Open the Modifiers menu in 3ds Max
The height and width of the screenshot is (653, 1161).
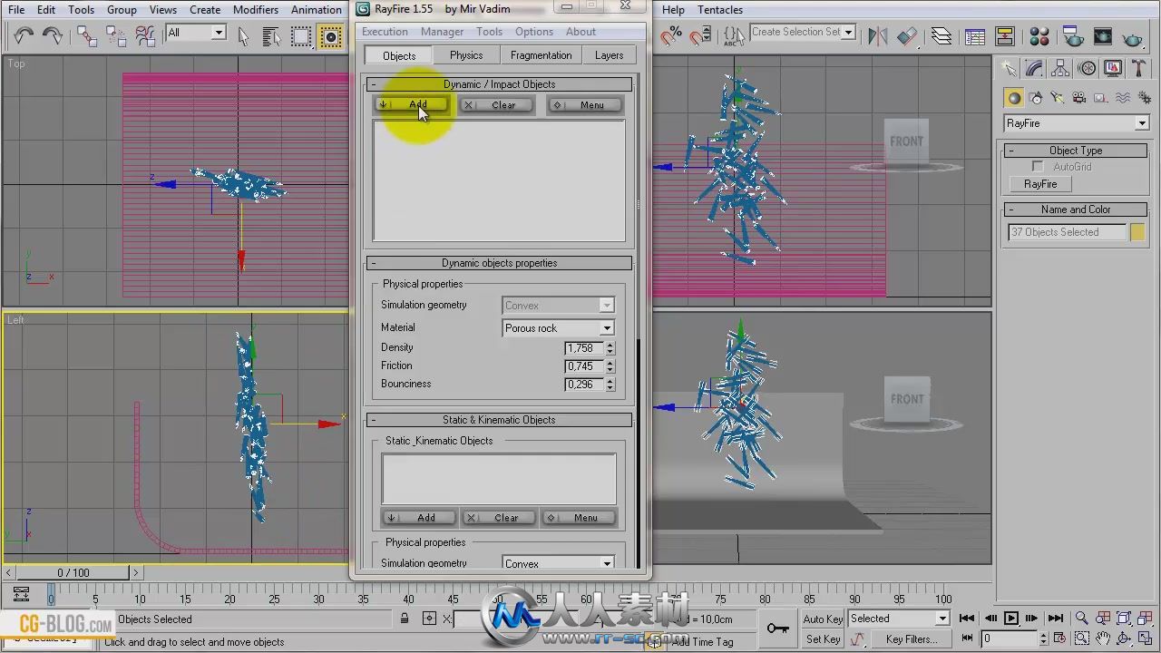[256, 10]
